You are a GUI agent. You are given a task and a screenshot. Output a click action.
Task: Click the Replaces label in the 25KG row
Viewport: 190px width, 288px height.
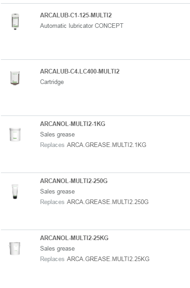(52, 259)
